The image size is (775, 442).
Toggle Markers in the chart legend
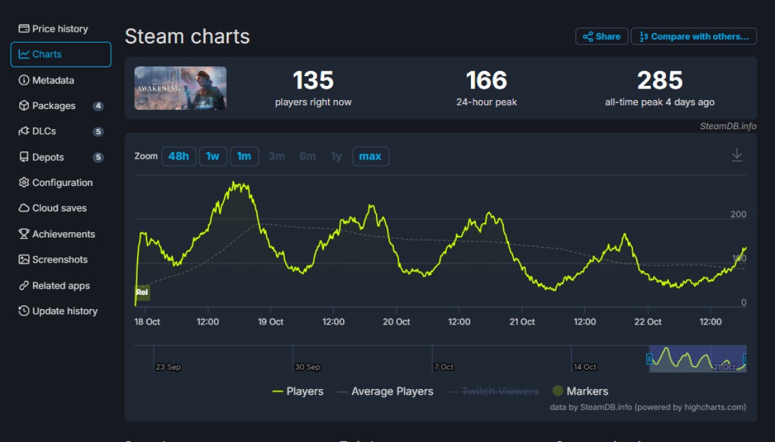point(580,391)
